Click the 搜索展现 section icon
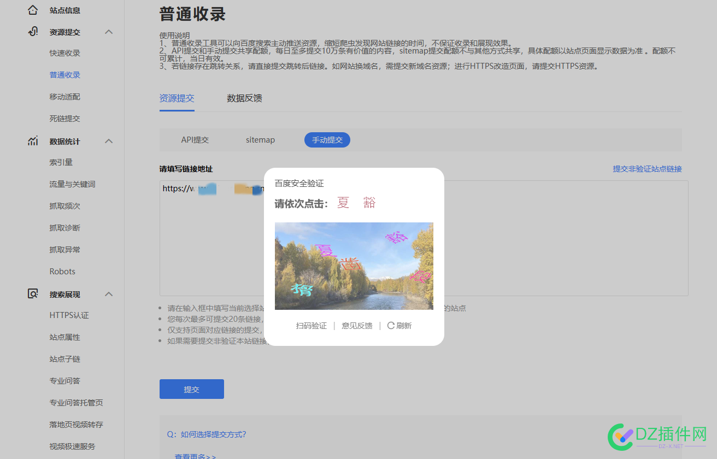 33,294
